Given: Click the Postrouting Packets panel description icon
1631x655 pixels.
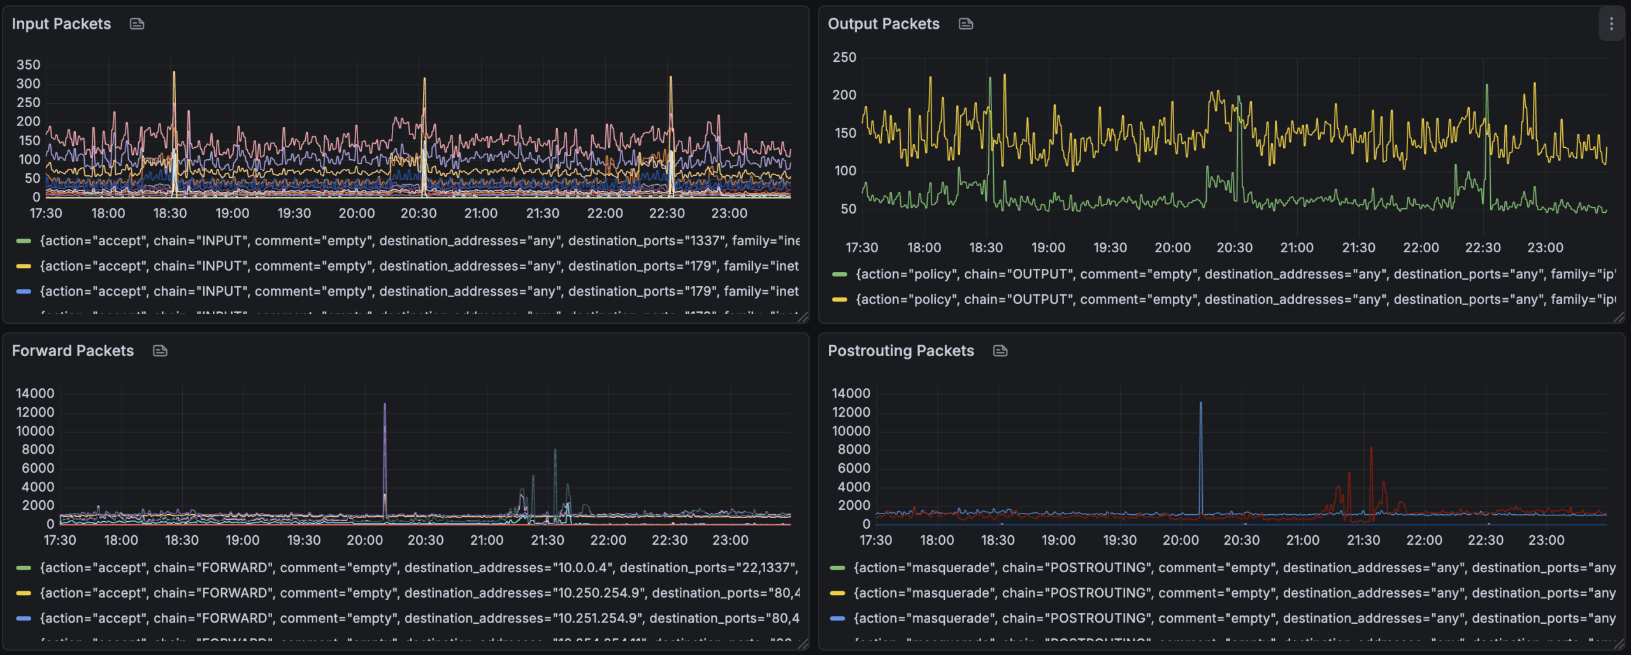Looking at the screenshot, I should pyautogui.click(x=1000, y=351).
